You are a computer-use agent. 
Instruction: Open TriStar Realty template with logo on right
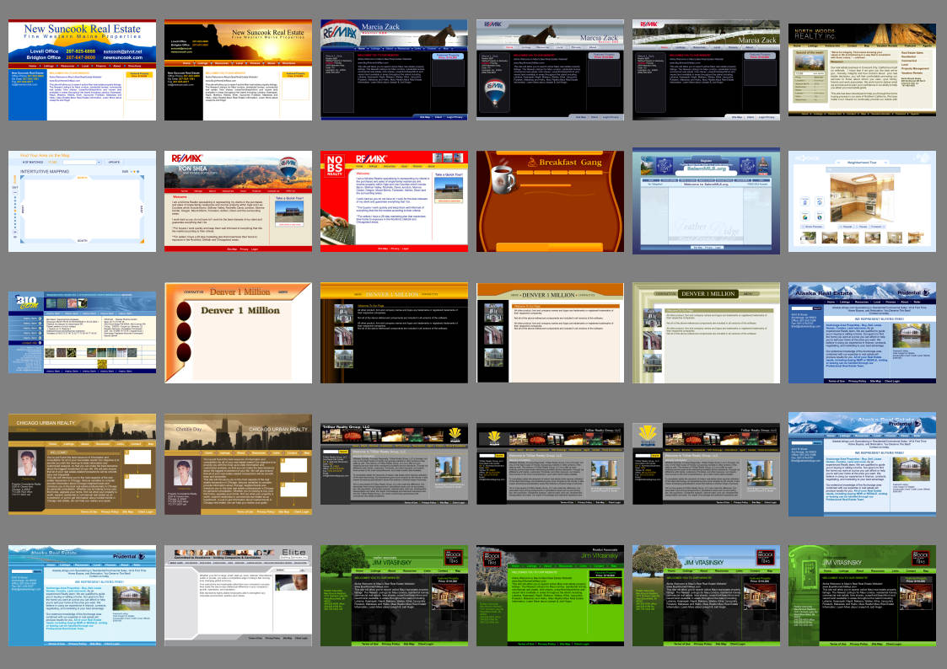click(394, 464)
